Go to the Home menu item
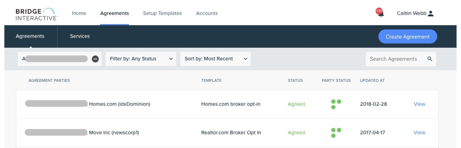 (x=79, y=13)
